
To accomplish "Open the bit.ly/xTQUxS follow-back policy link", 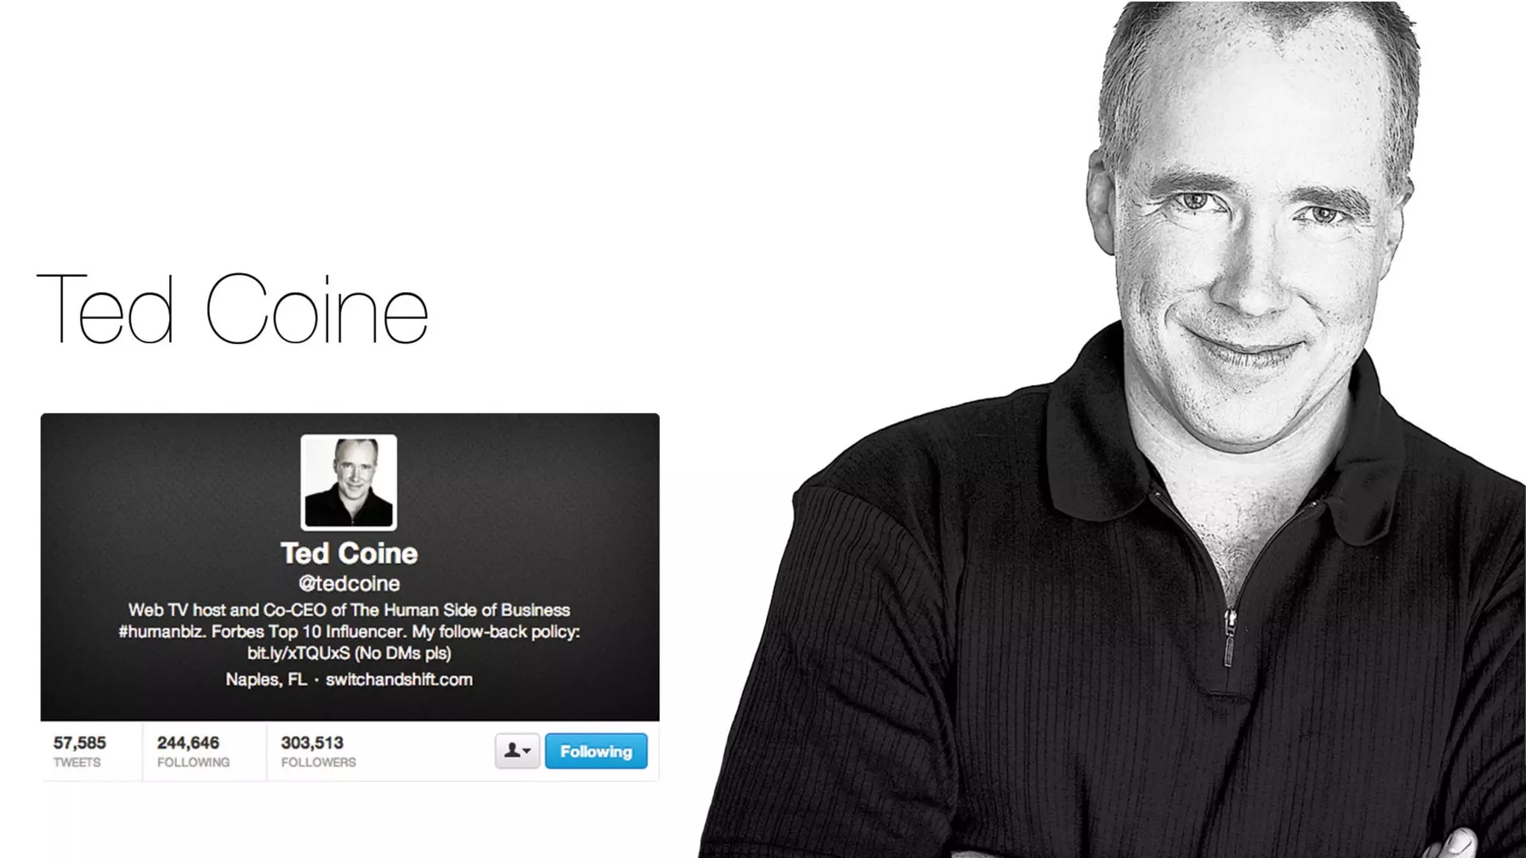I will [x=299, y=653].
